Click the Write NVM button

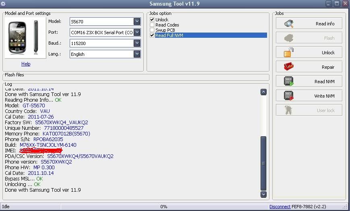tap(309, 96)
